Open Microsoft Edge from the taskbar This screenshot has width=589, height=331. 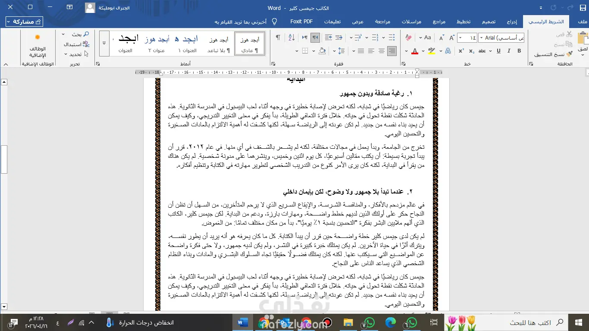coord(391,322)
